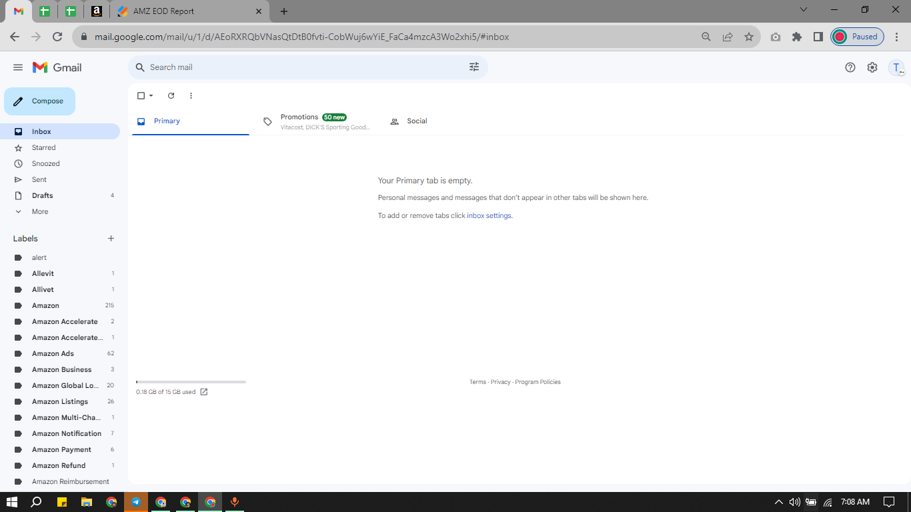The image size is (911, 512).
Task: Open the Windows Start menu
Action: pyautogui.click(x=12, y=502)
